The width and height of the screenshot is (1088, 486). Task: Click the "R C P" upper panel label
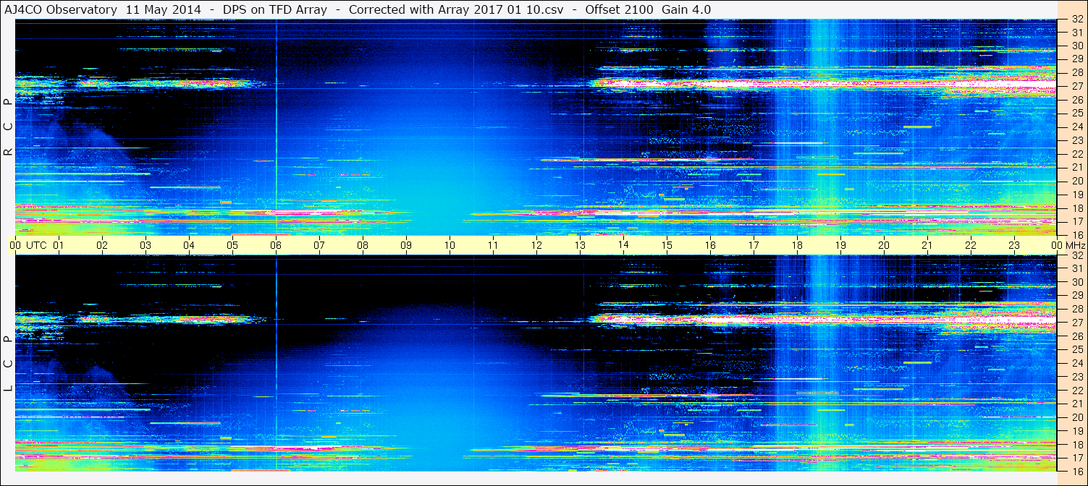tap(9, 127)
